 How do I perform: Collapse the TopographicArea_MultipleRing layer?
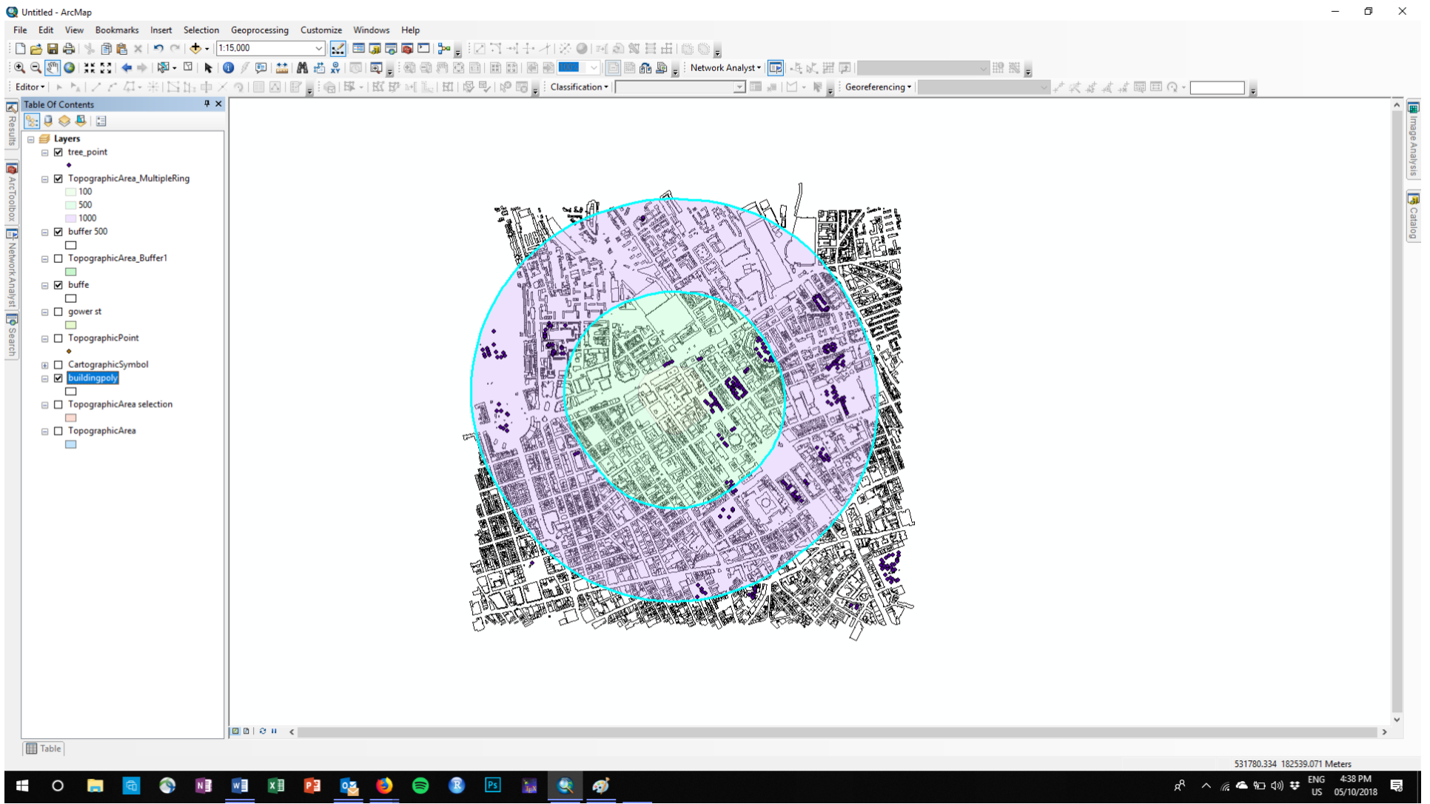pos(44,178)
